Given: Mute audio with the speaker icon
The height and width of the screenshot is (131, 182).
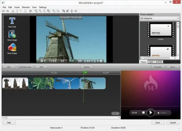Looking at the screenshot, I should pyautogui.click(x=158, y=113).
